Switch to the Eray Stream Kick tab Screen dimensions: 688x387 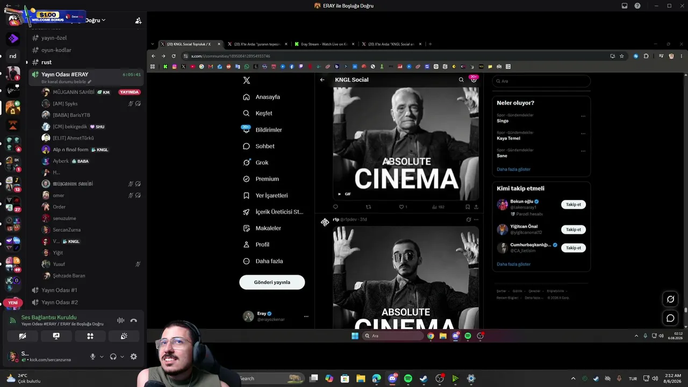pos(324,44)
